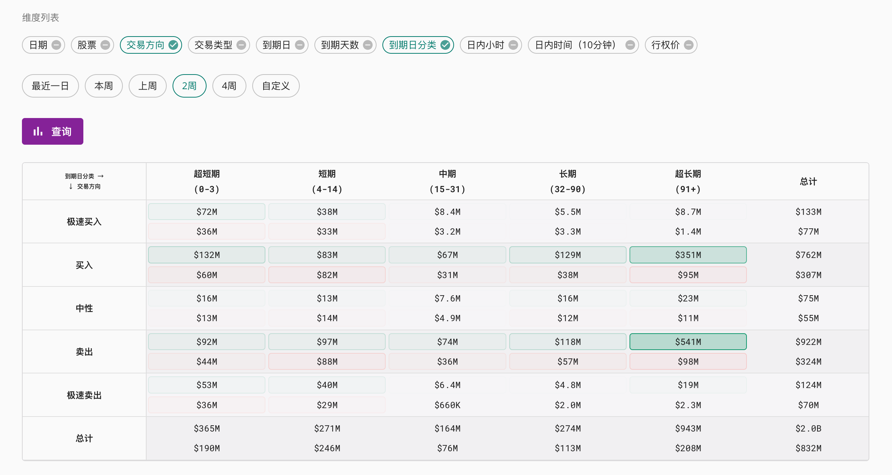The image size is (892, 475).
Task: Click the $922M row total
Action: coord(808,342)
